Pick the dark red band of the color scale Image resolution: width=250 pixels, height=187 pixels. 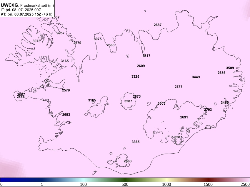point(208,180)
